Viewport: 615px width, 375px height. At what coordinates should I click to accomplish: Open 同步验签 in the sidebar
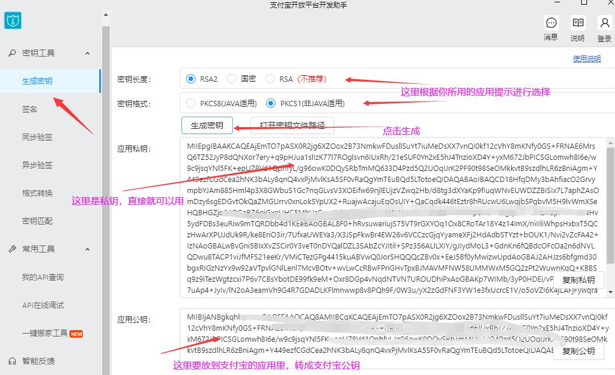coord(36,136)
